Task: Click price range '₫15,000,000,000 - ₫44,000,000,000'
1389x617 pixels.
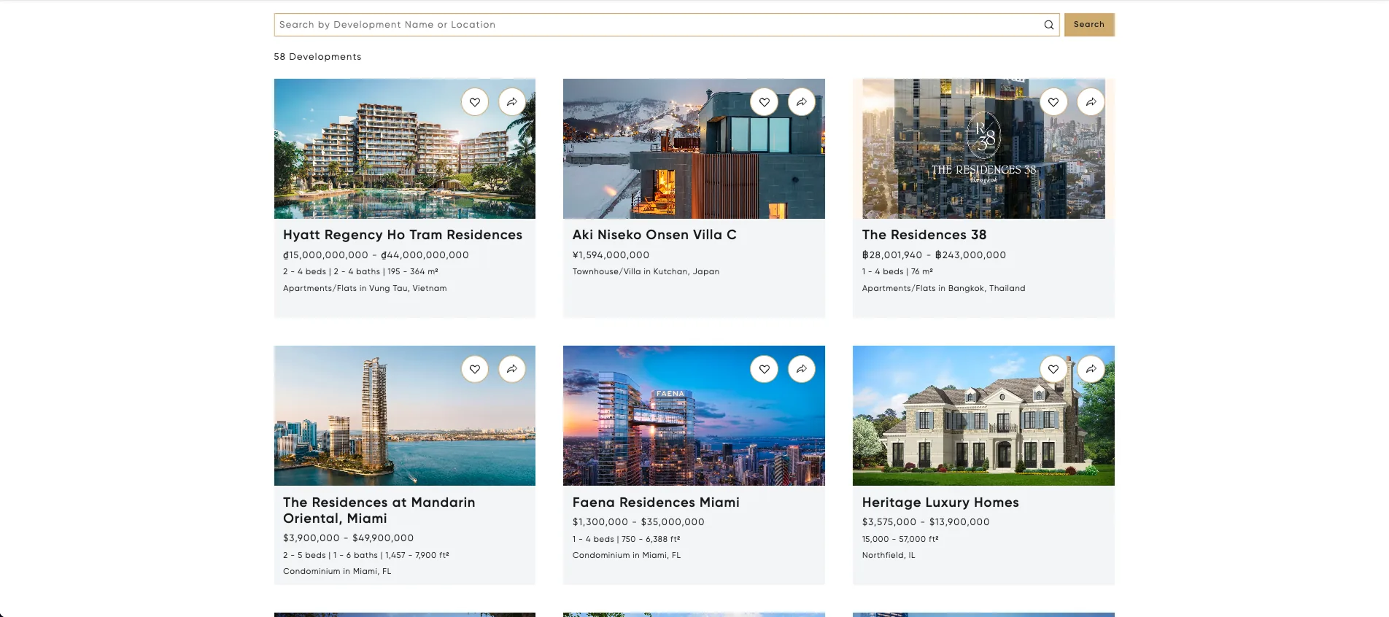Action: pyautogui.click(x=376, y=255)
